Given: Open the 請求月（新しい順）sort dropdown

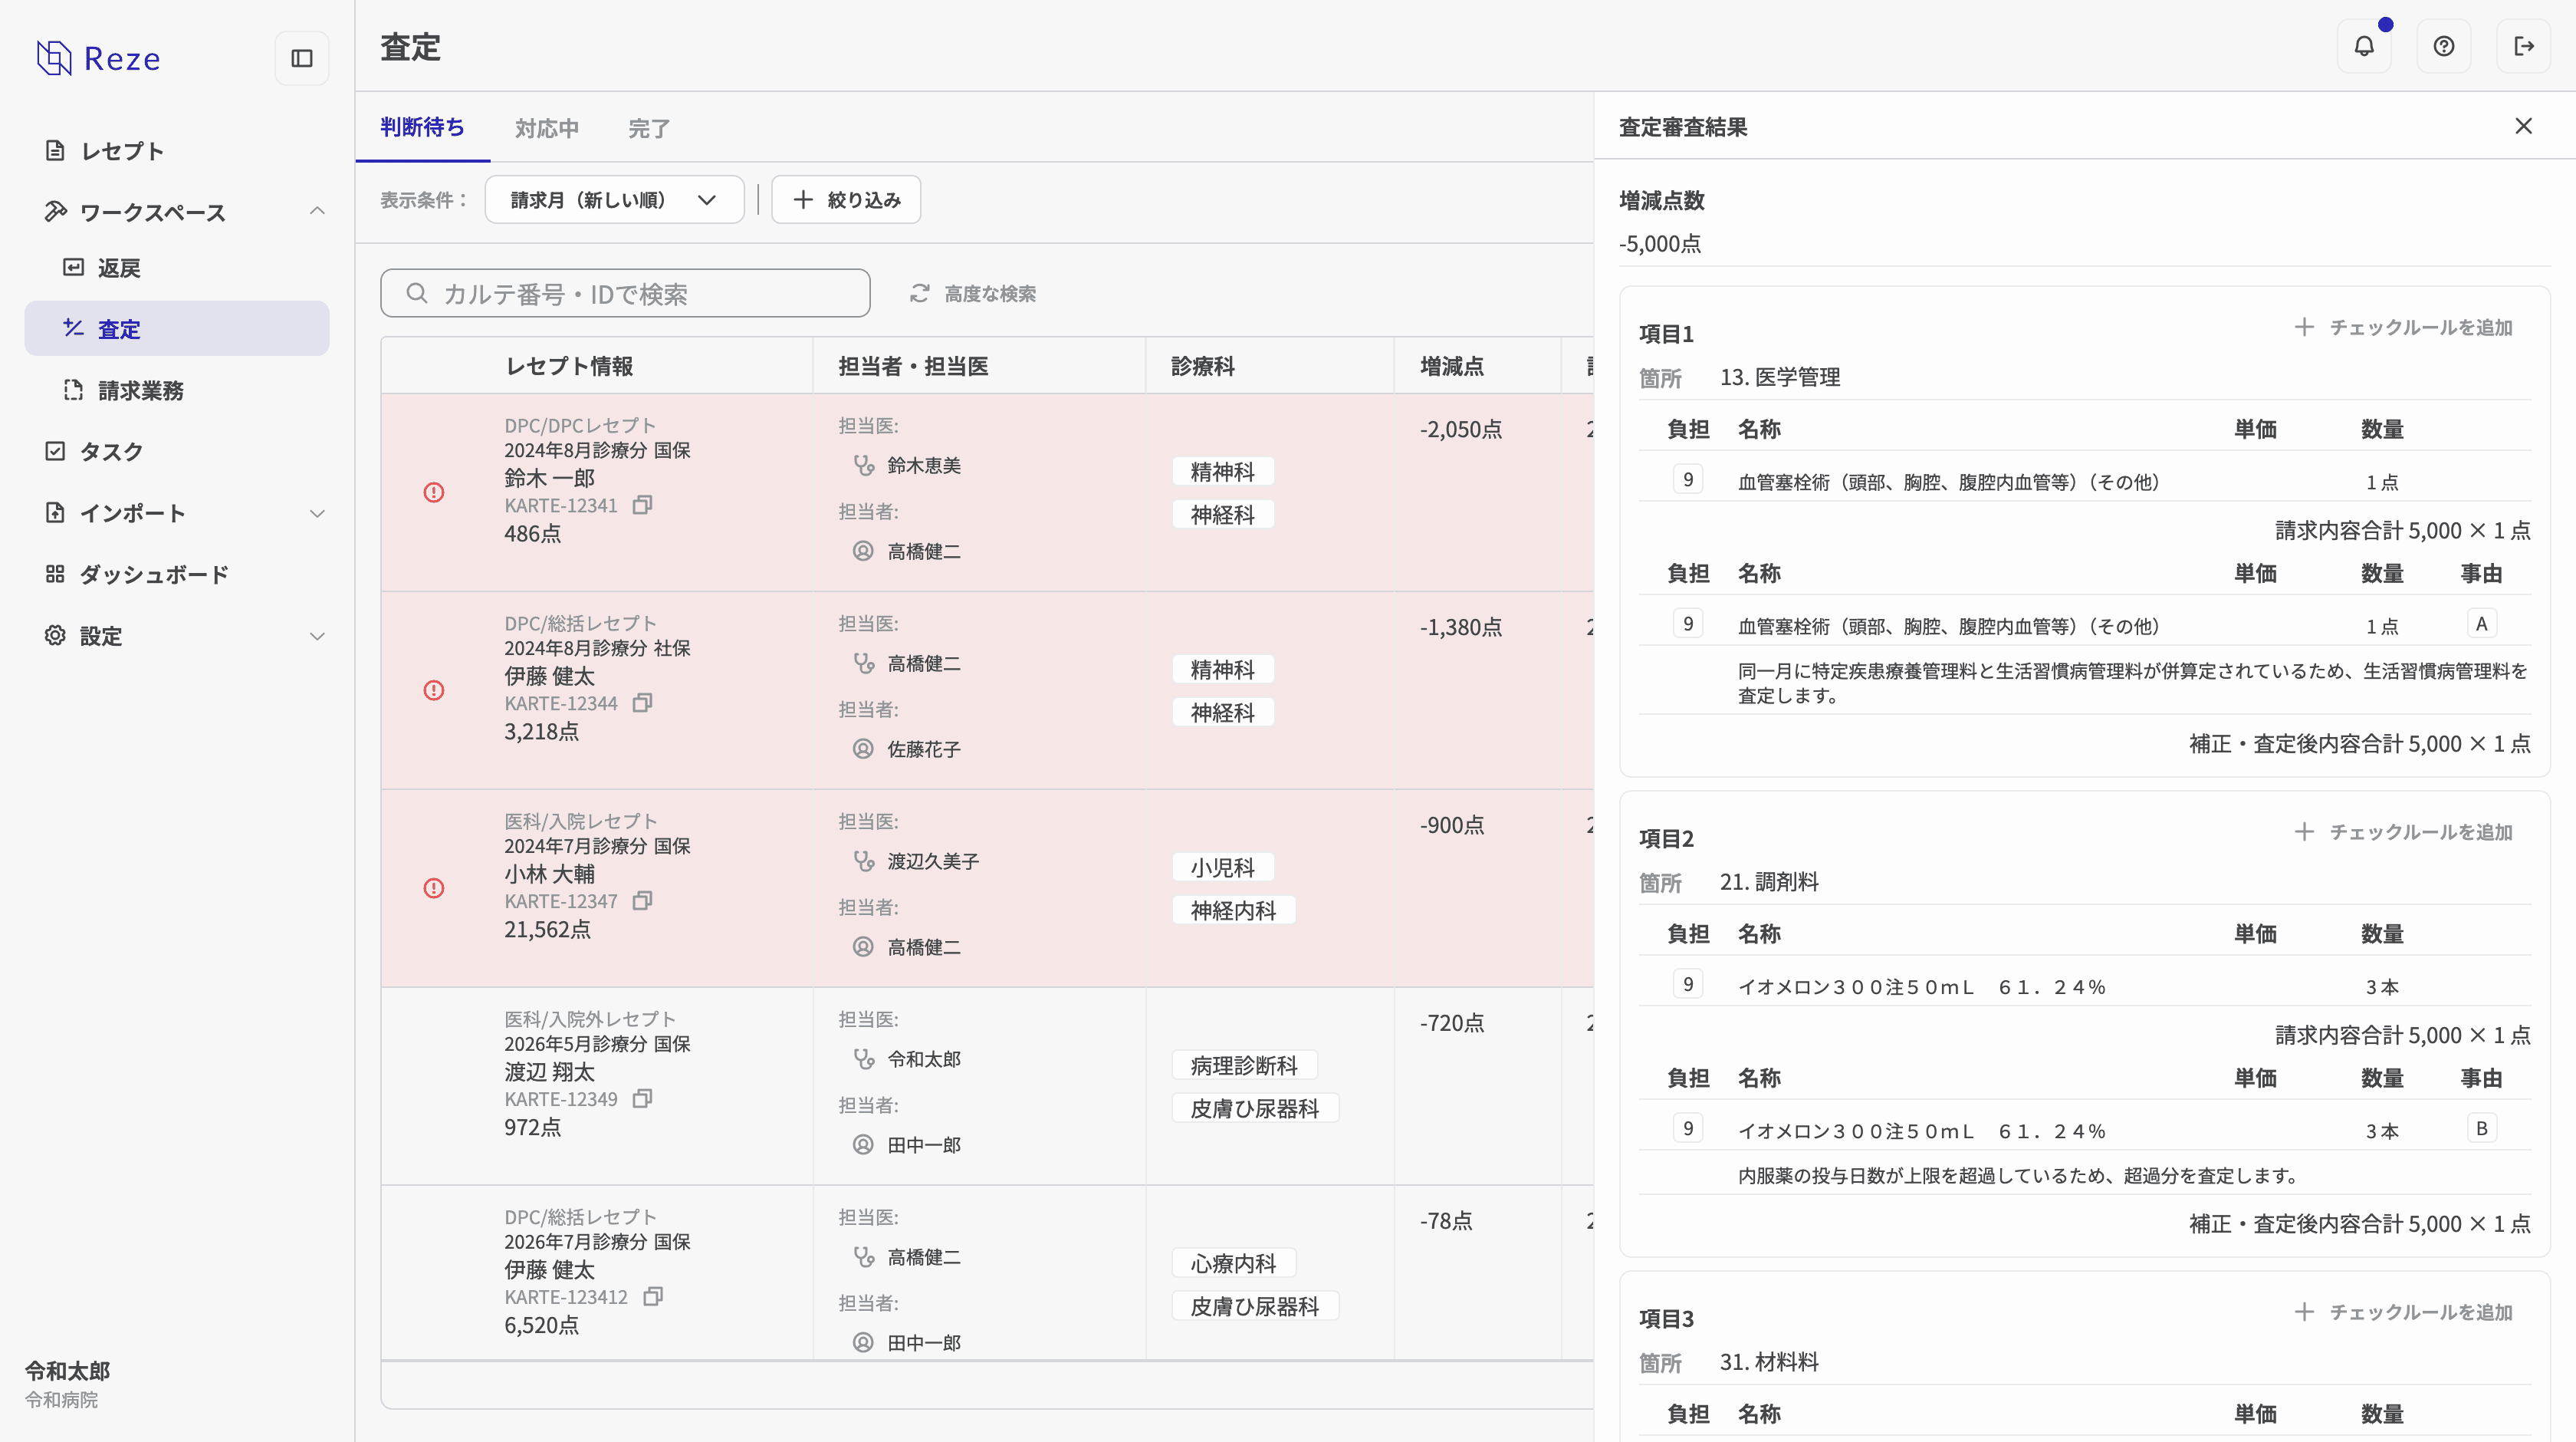Looking at the screenshot, I should pos(614,200).
